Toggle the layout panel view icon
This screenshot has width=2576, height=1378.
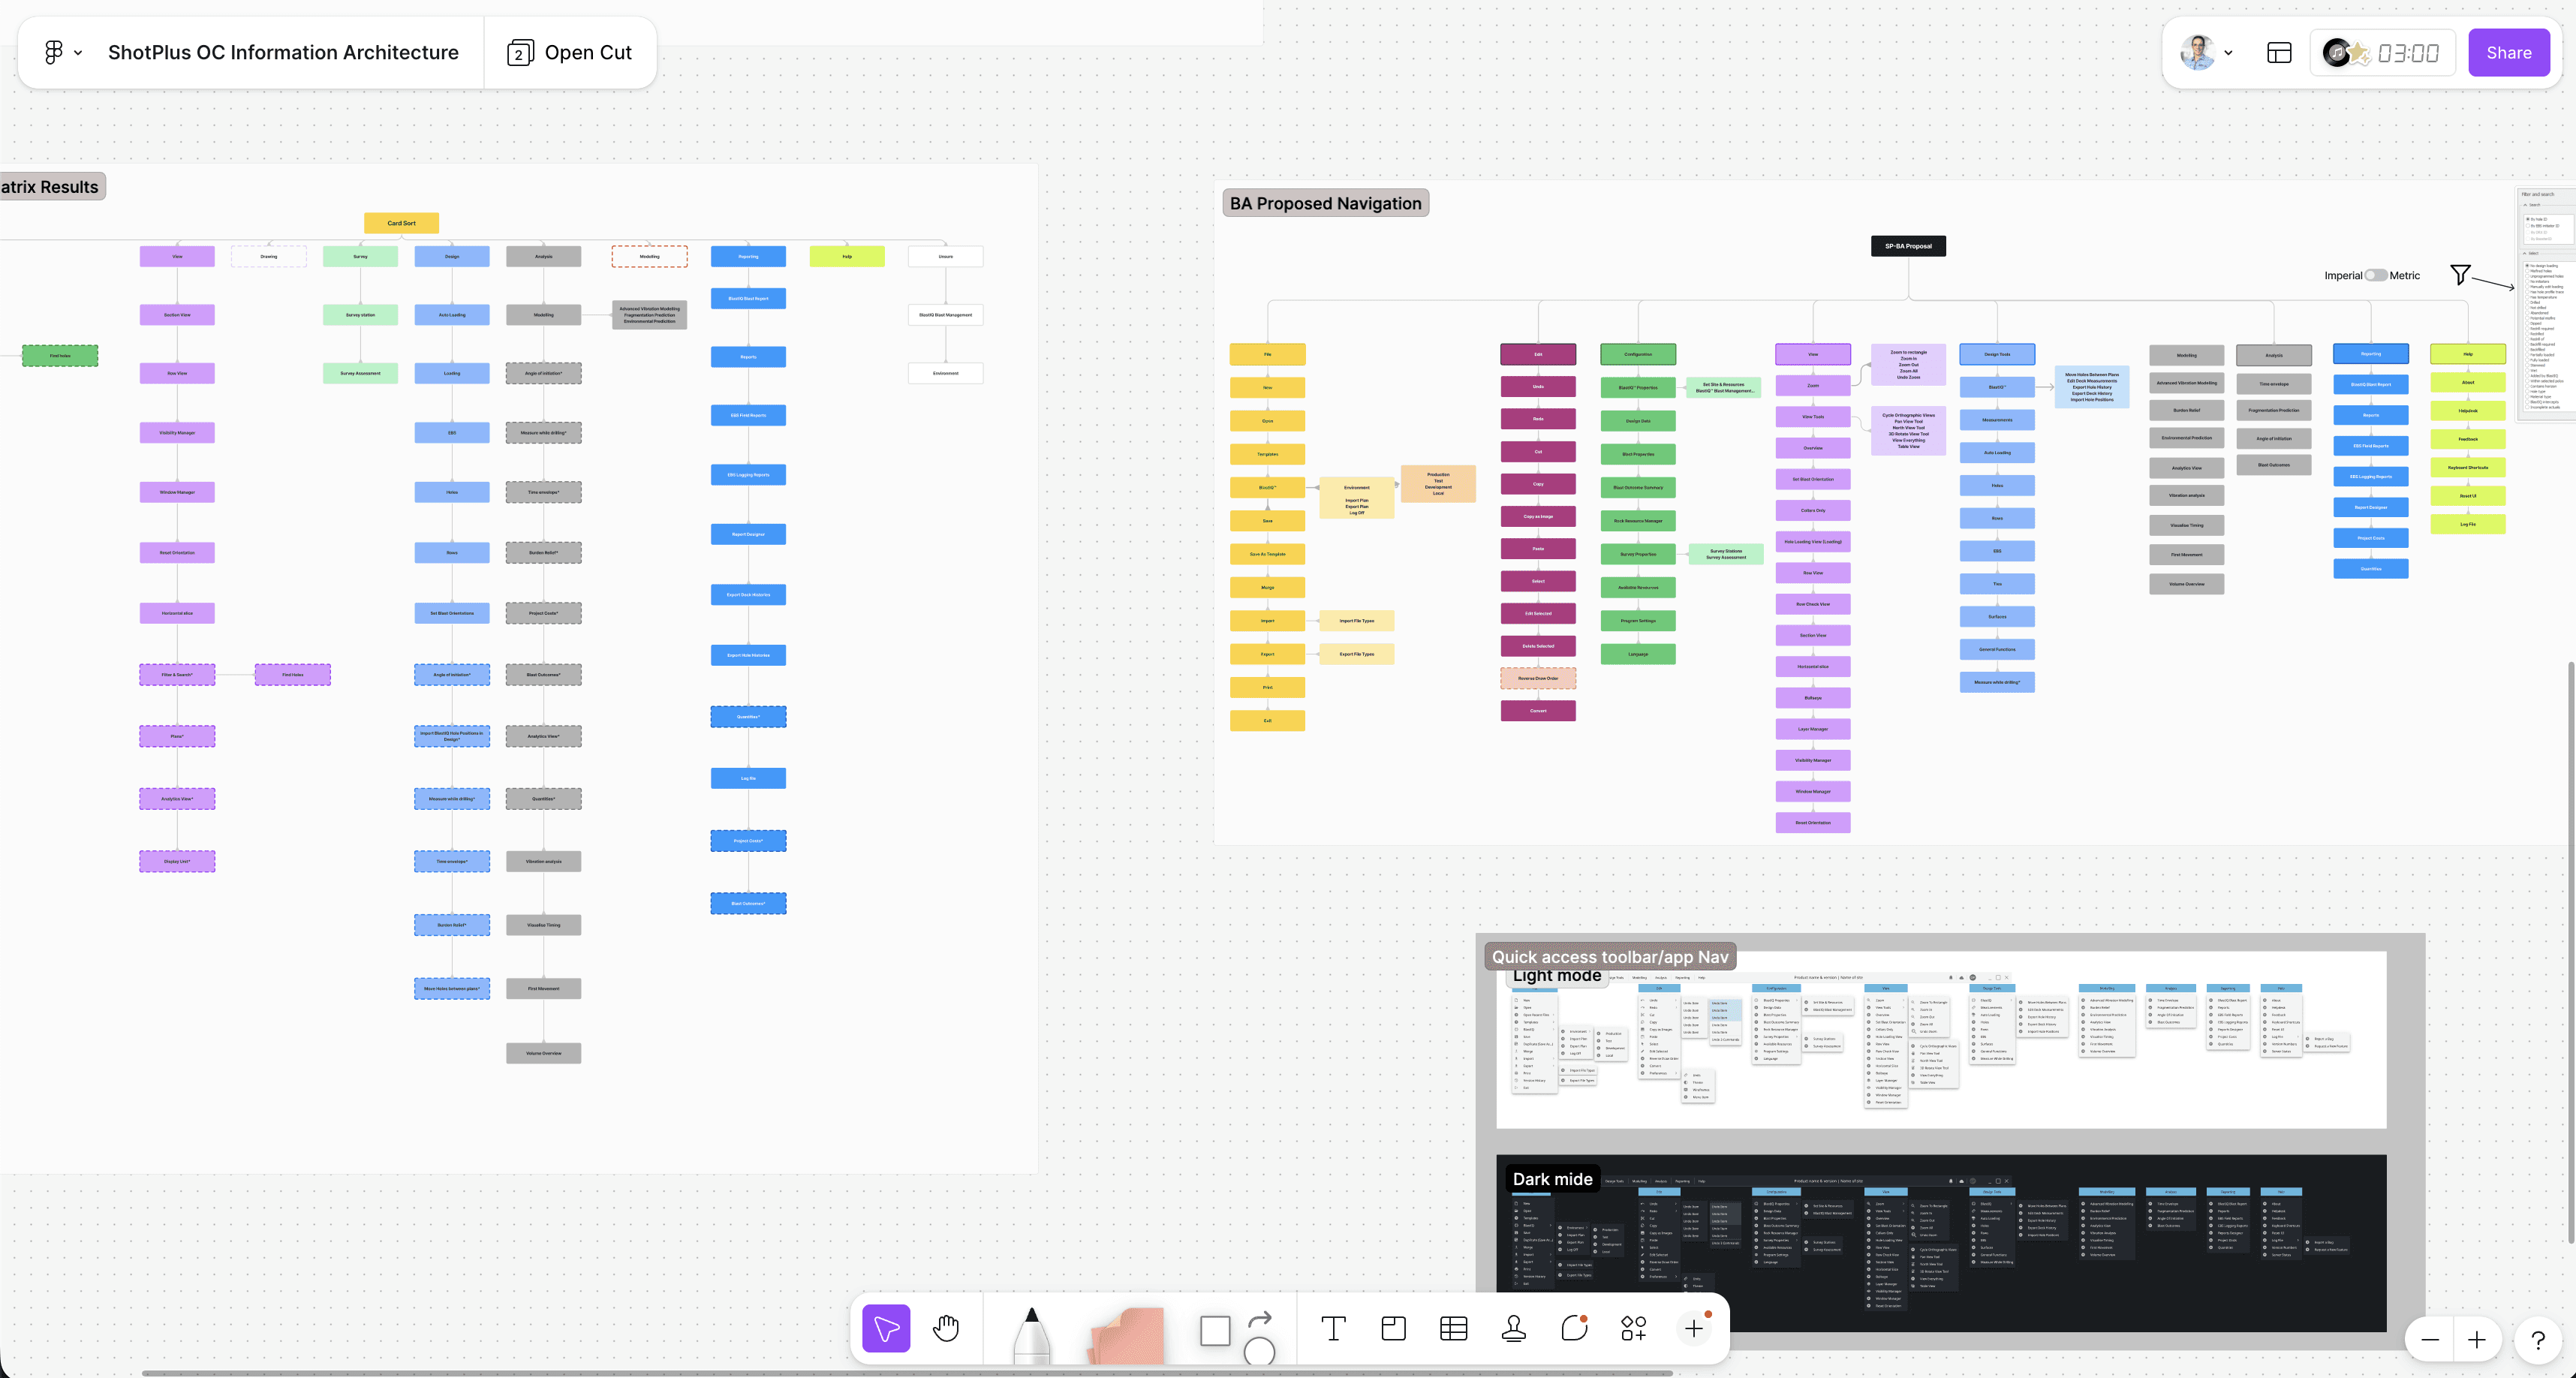pyautogui.click(x=2279, y=53)
